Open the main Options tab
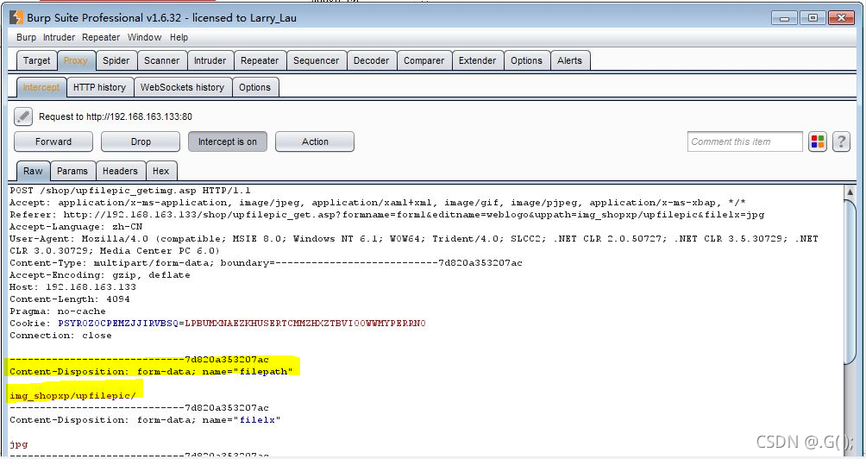 [x=526, y=60]
